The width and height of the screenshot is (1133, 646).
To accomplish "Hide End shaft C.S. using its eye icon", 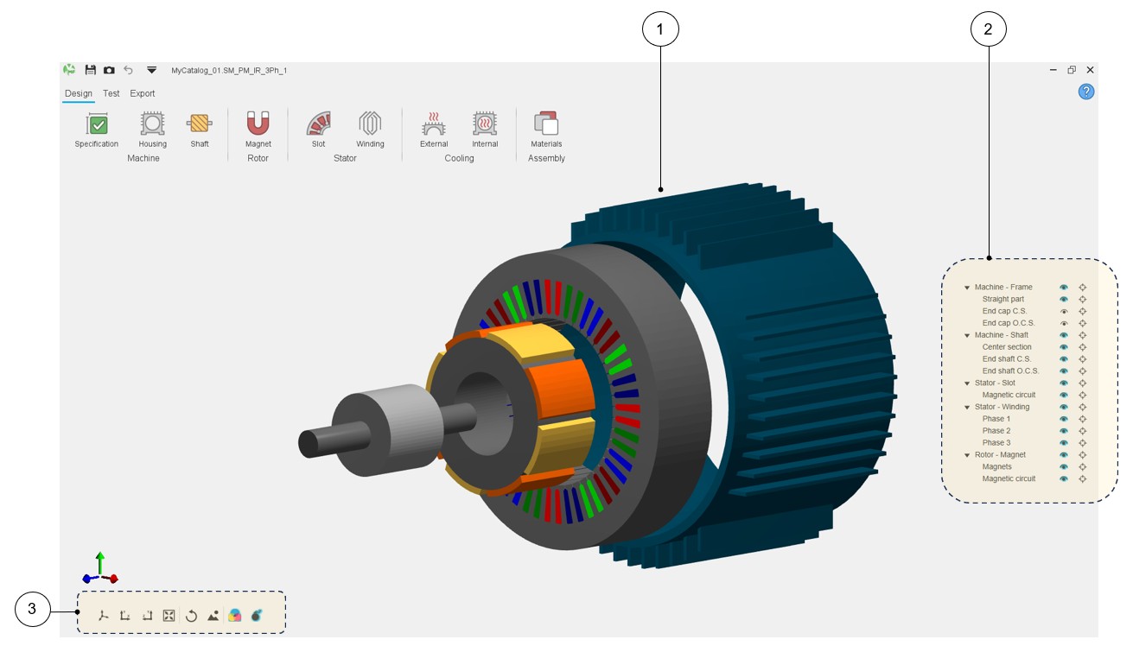I will point(1065,359).
